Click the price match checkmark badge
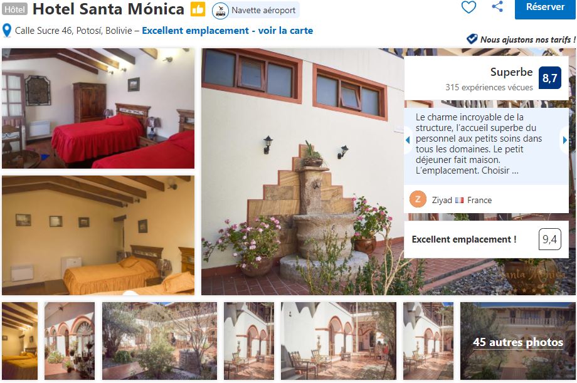This screenshot has height=383, width=577. point(472,39)
